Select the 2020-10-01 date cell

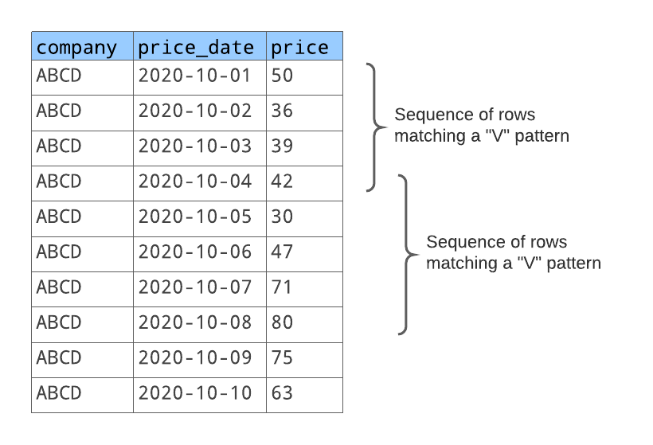195,76
